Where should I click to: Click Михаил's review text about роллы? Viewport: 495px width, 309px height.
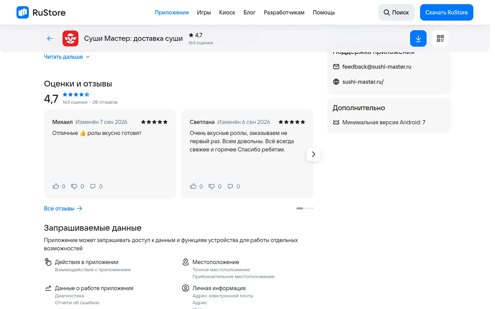coord(97,133)
